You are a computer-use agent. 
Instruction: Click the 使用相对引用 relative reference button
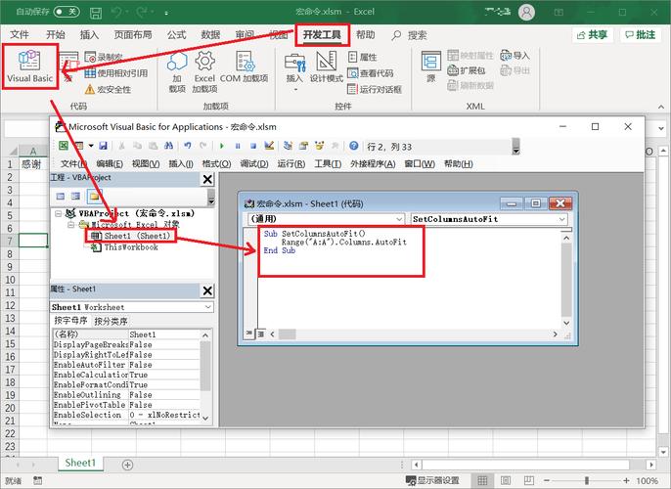[116, 73]
